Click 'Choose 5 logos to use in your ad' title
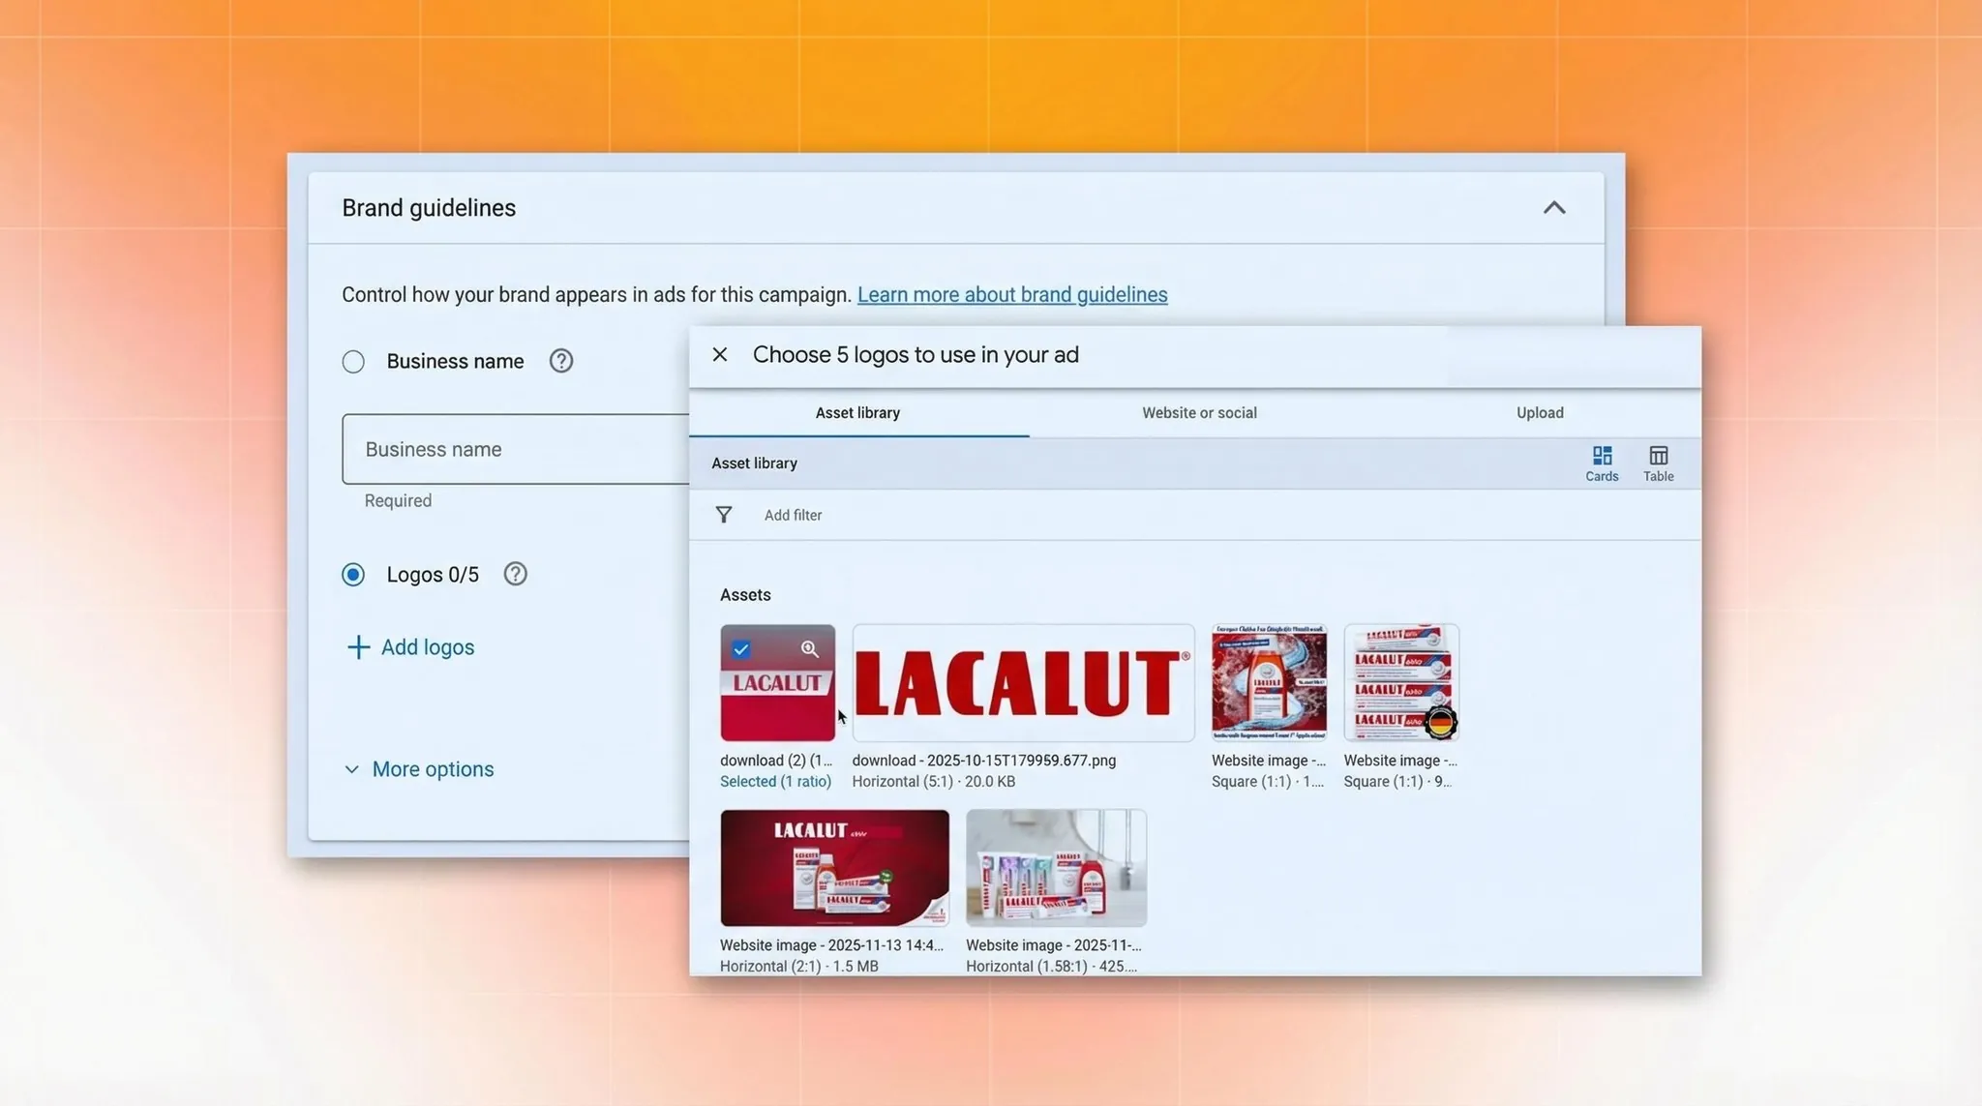This screenshot has height=1106, width=1982. (916, 355)
